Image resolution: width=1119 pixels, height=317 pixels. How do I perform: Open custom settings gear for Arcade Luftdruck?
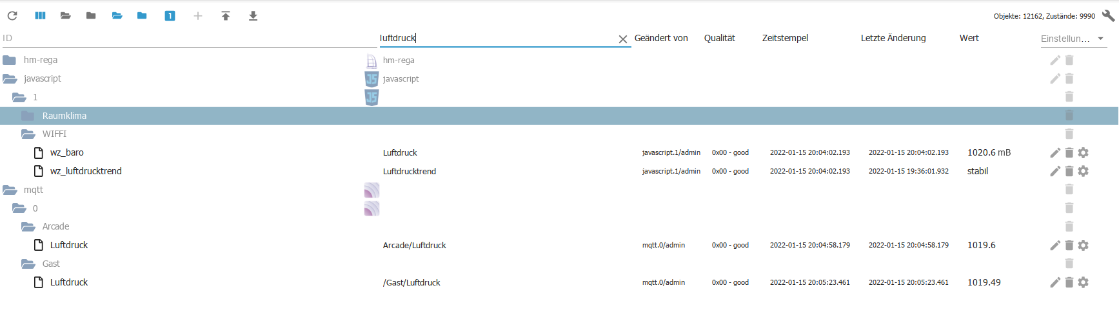click(1084, 246)
